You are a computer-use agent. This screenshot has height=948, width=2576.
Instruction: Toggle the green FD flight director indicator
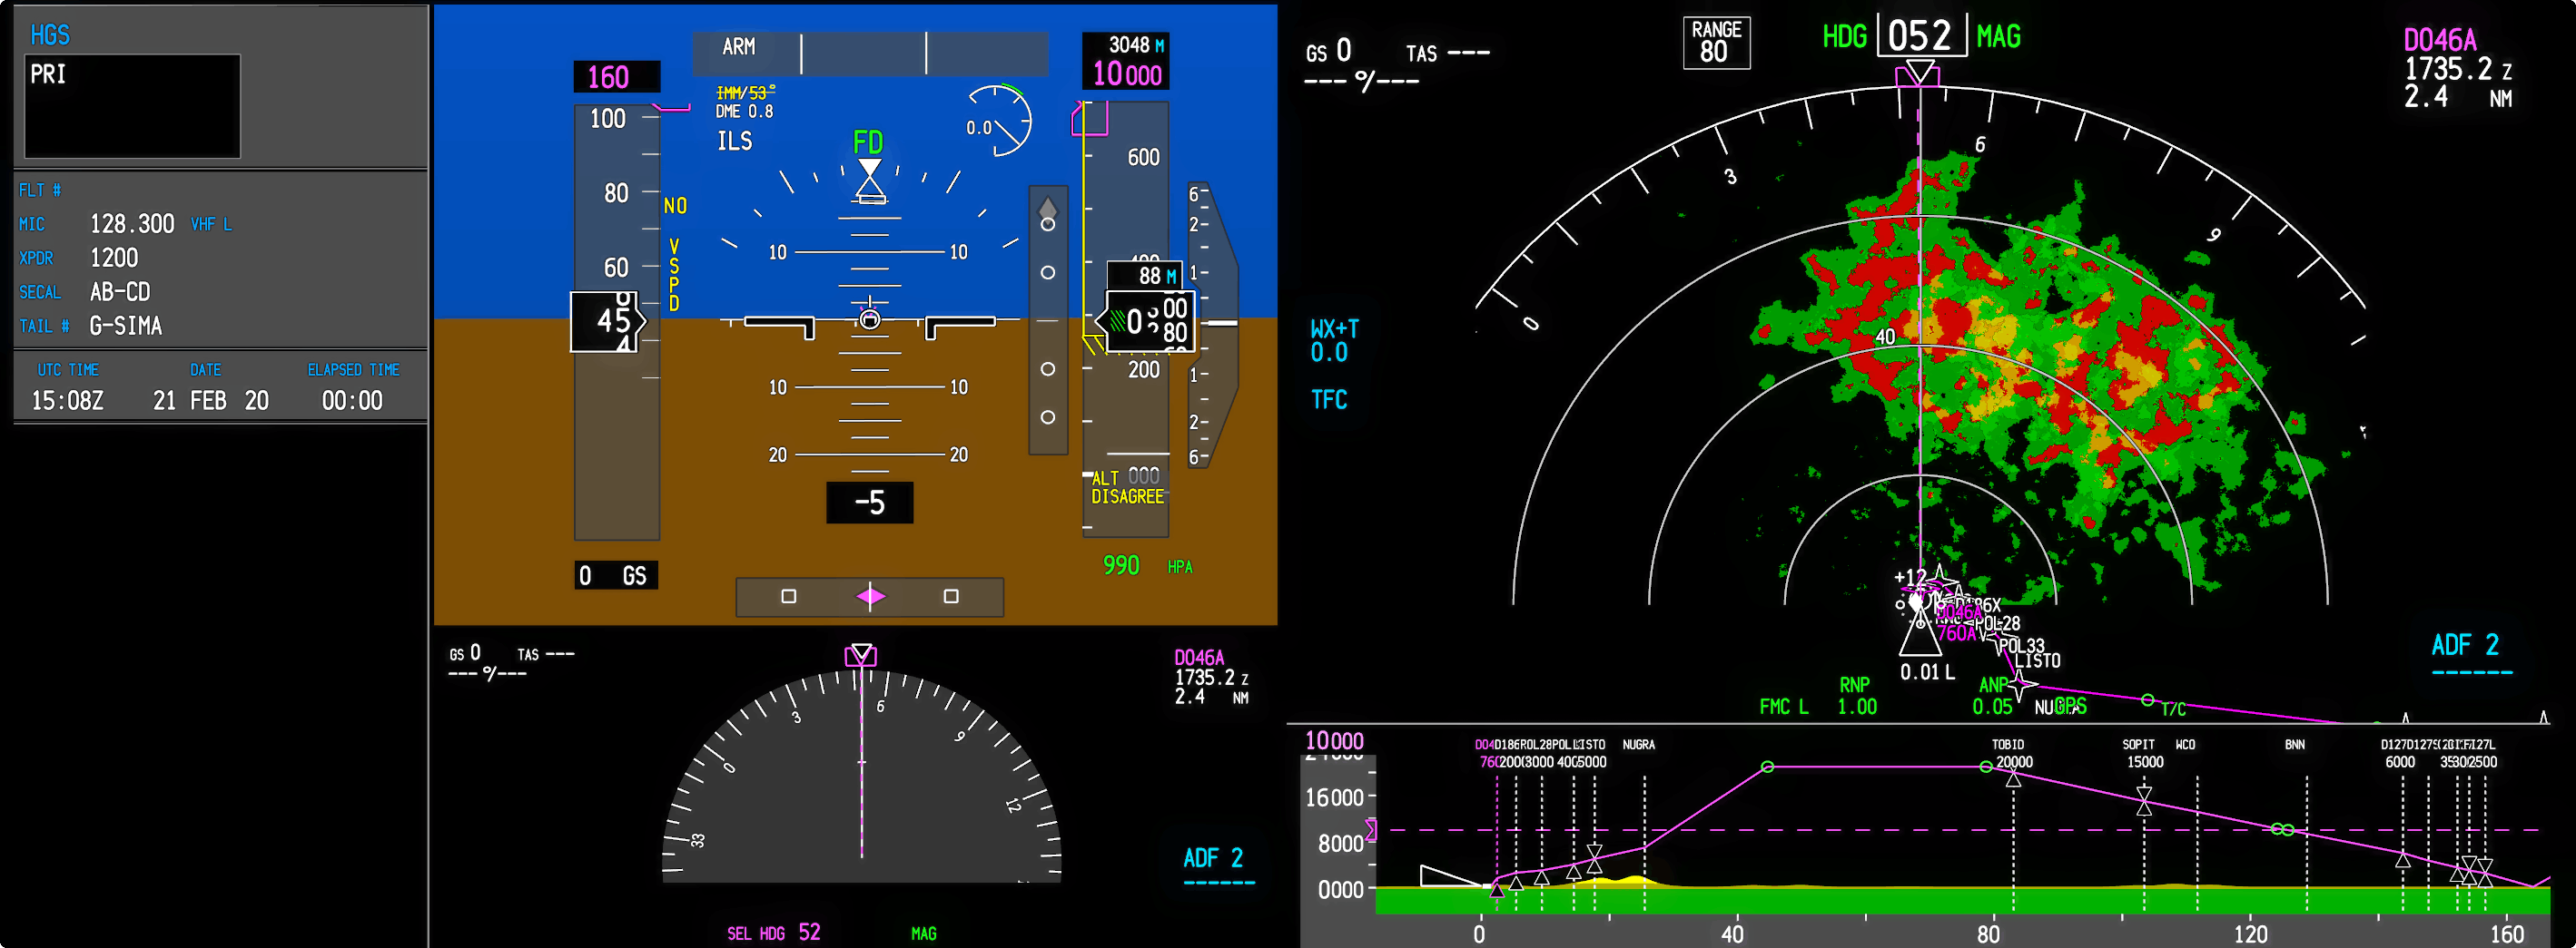(x=867, y=142)
